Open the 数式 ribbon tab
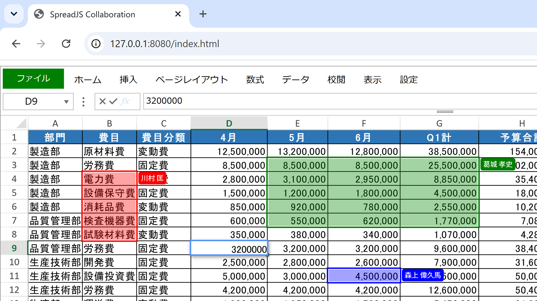Screen dimensions: 537x301 click(255, 80)
